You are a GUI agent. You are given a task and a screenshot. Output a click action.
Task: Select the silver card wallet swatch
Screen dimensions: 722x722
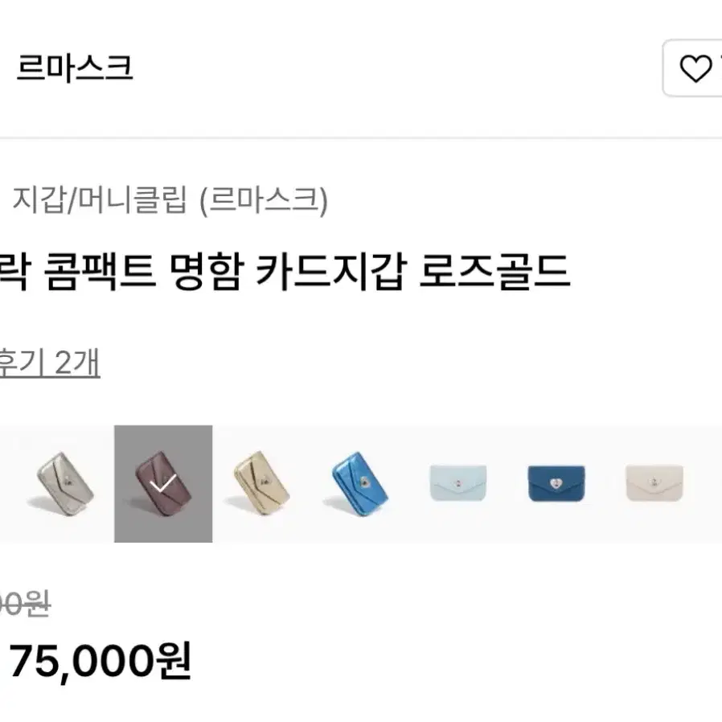pos(65,483)
